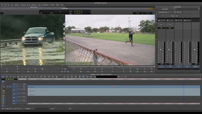The width and height of the screenshot is (202, 114).
Task: Click Play under the record monitor
Action: click(x=112, y=69)
